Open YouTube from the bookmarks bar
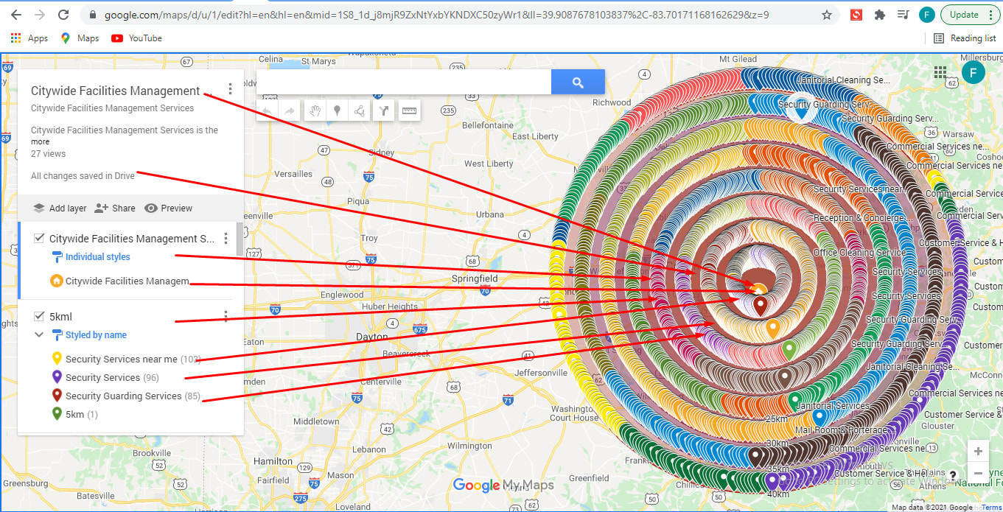 (136, 38)
